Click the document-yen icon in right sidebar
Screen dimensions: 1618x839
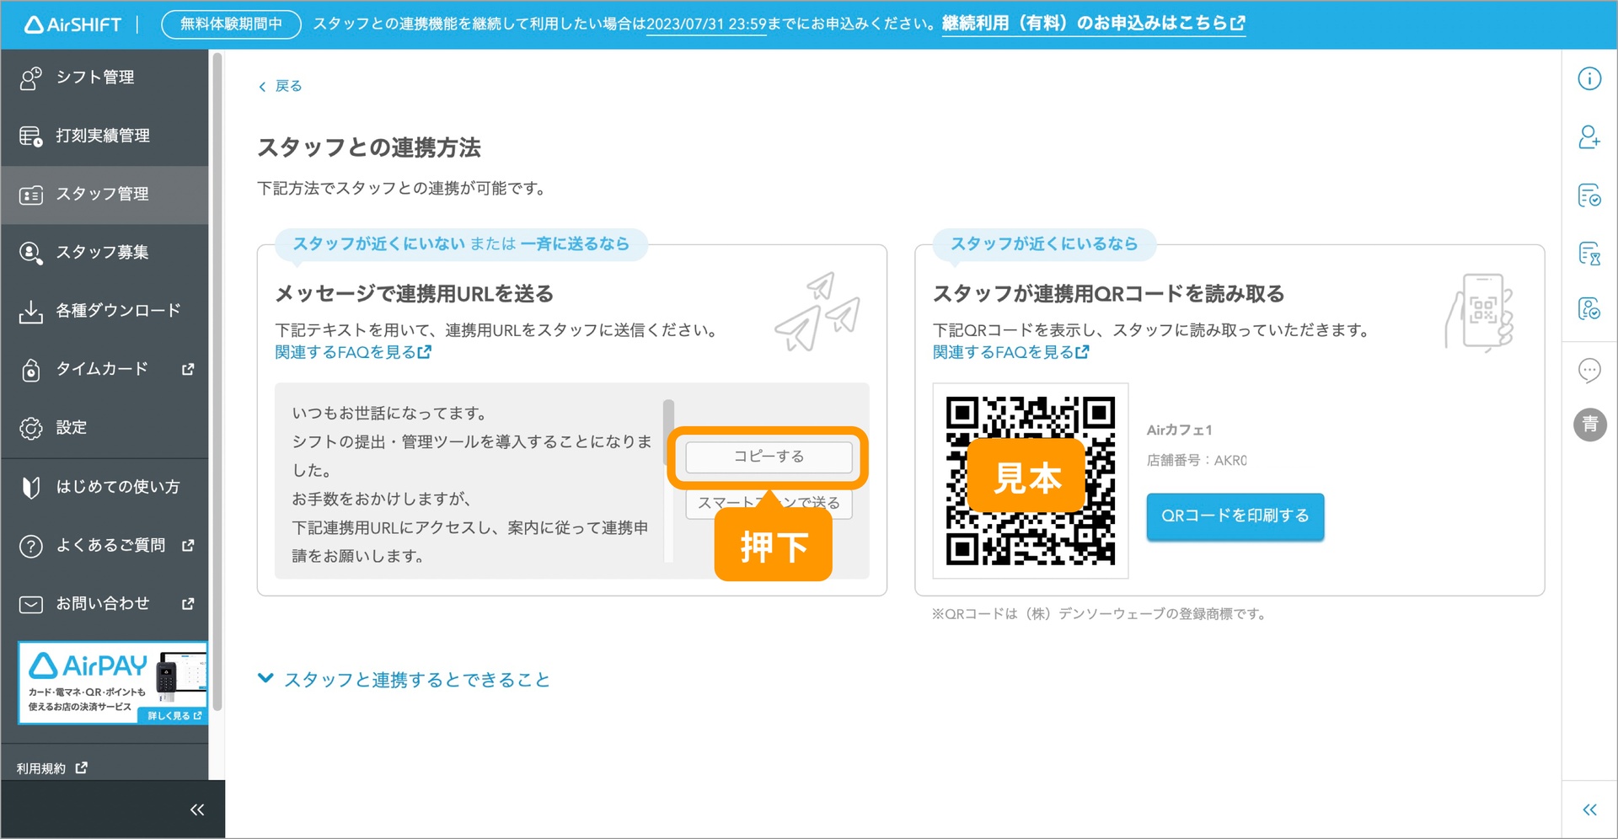coord(1589,253)
